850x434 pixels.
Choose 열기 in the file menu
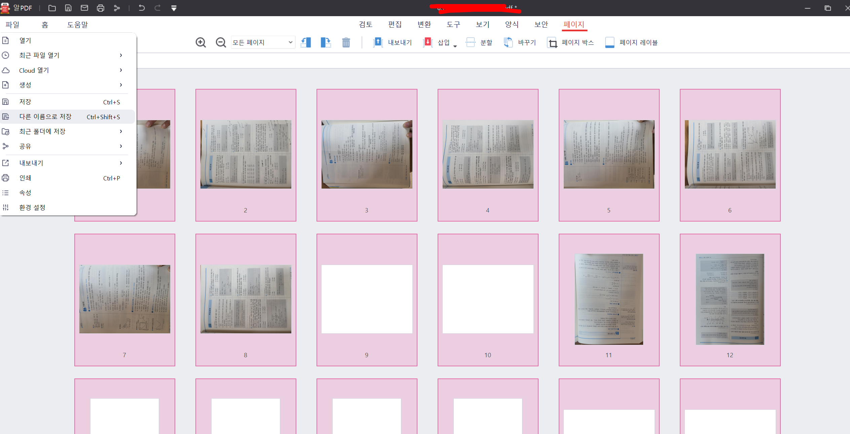(x=67, y=40)
